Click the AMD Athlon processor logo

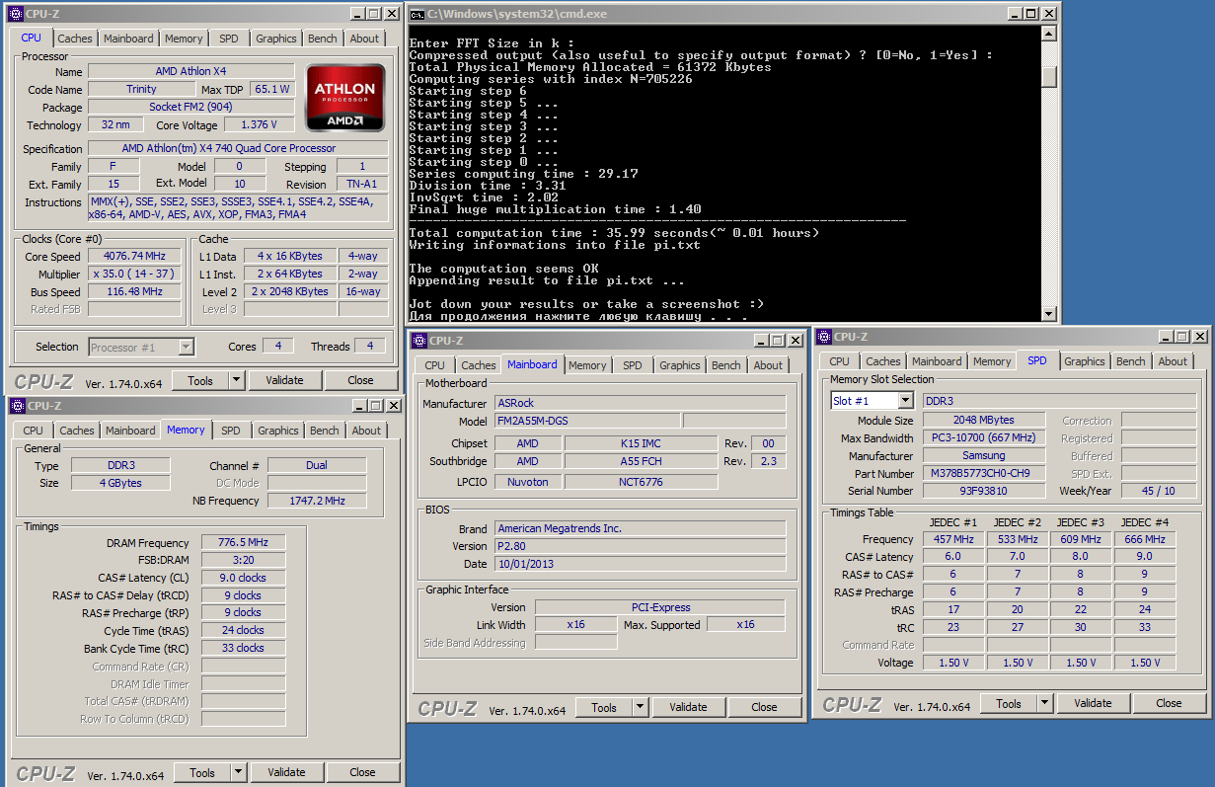pyautogui.click(x=344, y=98)
